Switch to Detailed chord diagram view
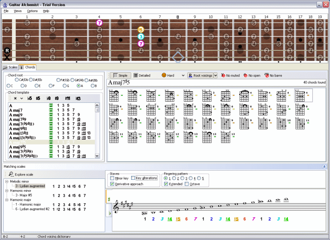 point(142,76)
